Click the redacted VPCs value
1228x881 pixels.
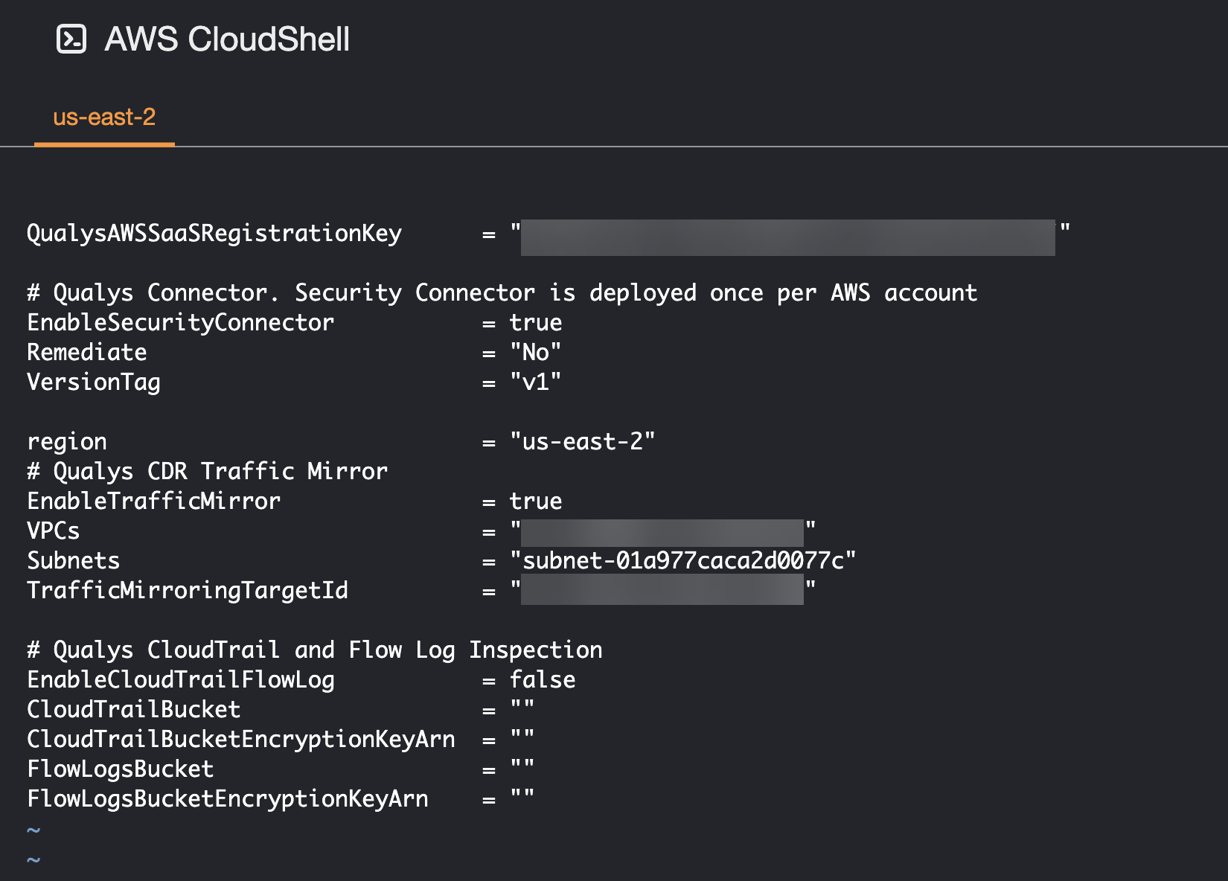point(662,533)
